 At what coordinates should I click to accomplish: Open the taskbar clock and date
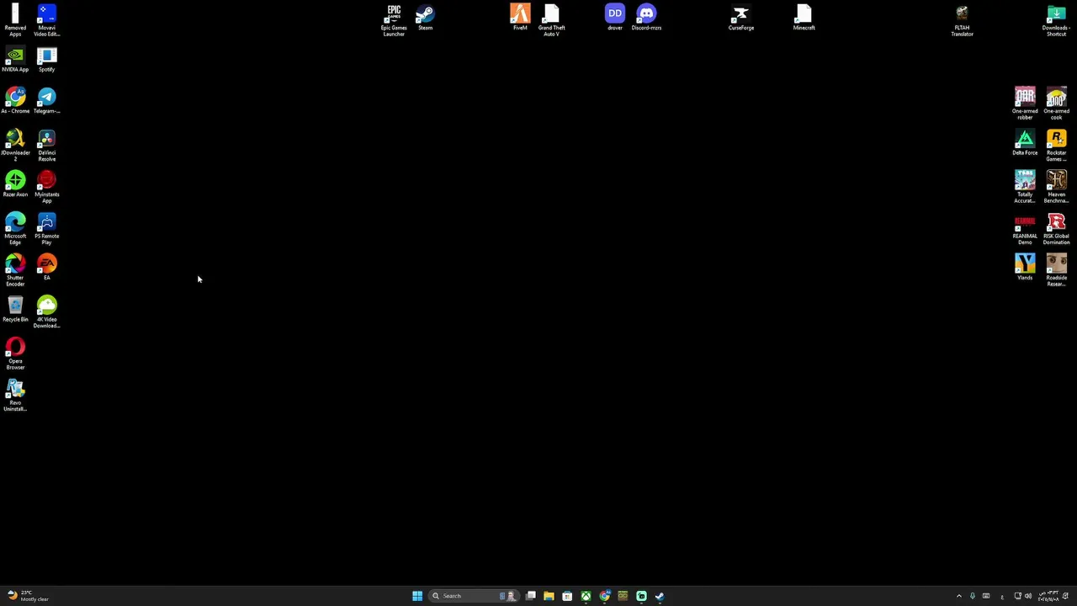point(1048,596)
